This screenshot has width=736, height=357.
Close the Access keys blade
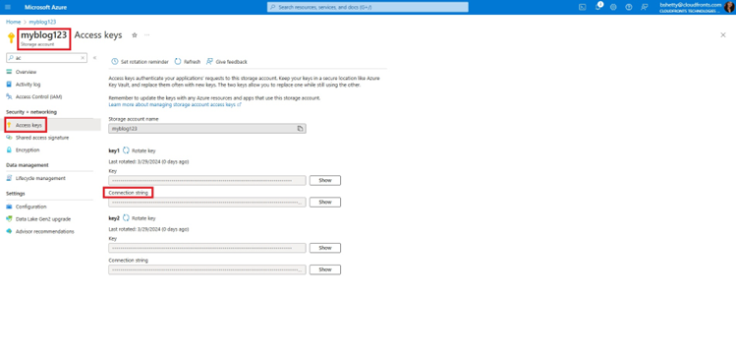pos(723,35)
